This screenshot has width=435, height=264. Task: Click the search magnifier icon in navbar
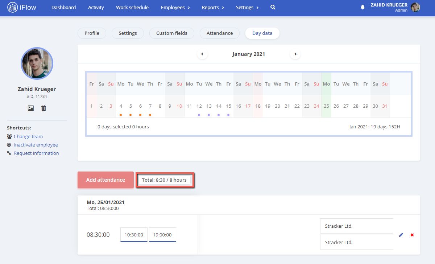tap(273, 7)
